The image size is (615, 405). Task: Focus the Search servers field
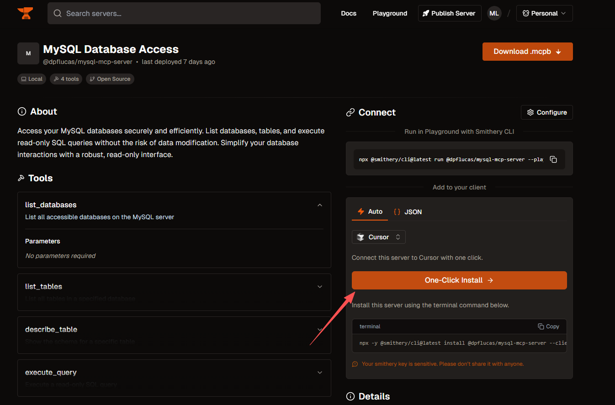[x=184, y=13]
